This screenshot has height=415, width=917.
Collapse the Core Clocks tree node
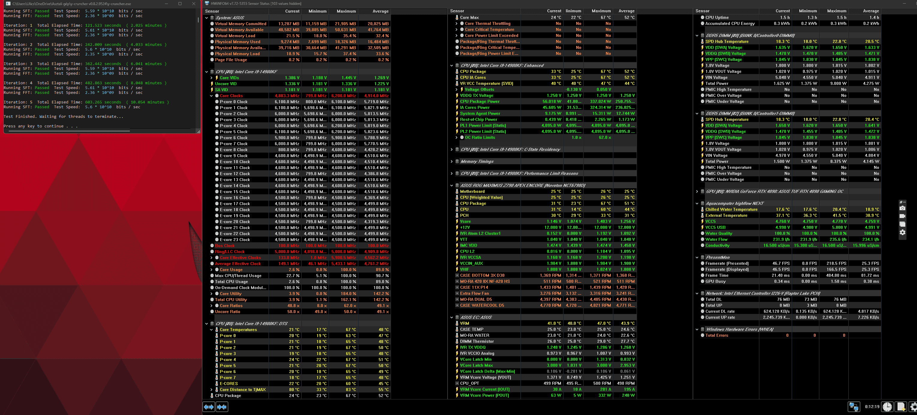pyautogui.click(x=211, y=96)
